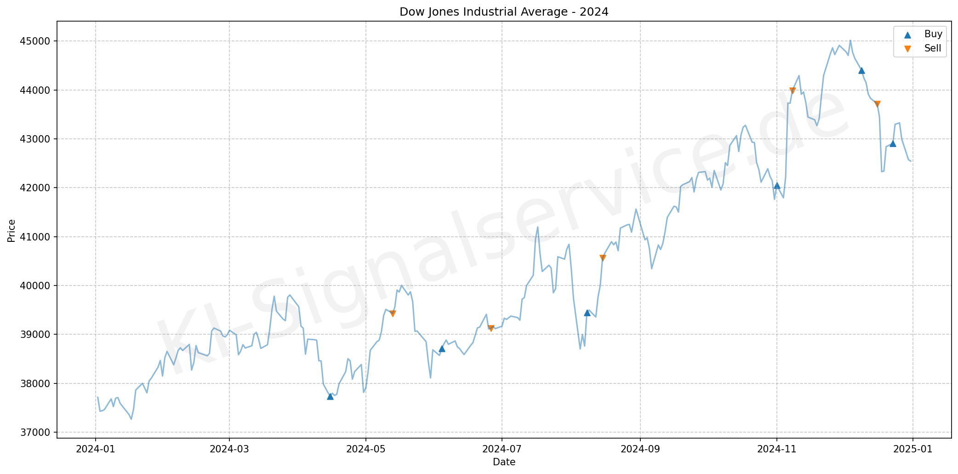Select the Sell marker in mid-May 2024
The width and height of the screenshot is (958, 474).
(393, 314)
